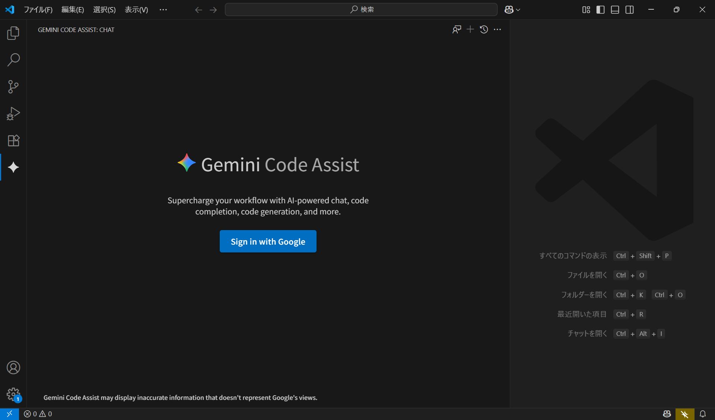Go forward with the right navigation arrow

(x=213, y=10)
